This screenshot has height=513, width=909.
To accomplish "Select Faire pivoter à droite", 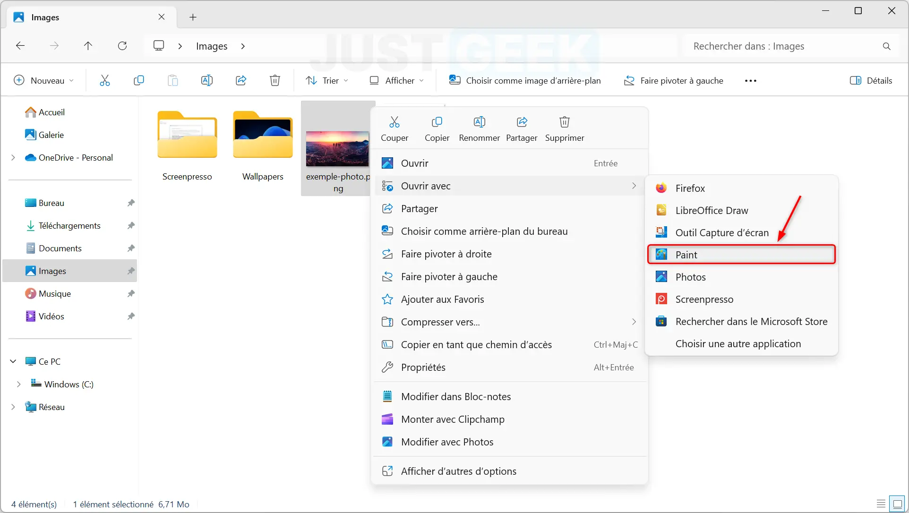I will coord(510,254).
